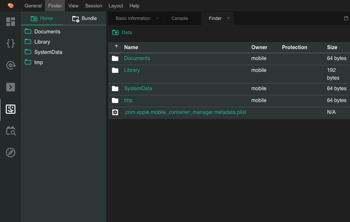350x222 pixels.
Task: Maximize the panel using top-right icon
Action: point(346,18)
